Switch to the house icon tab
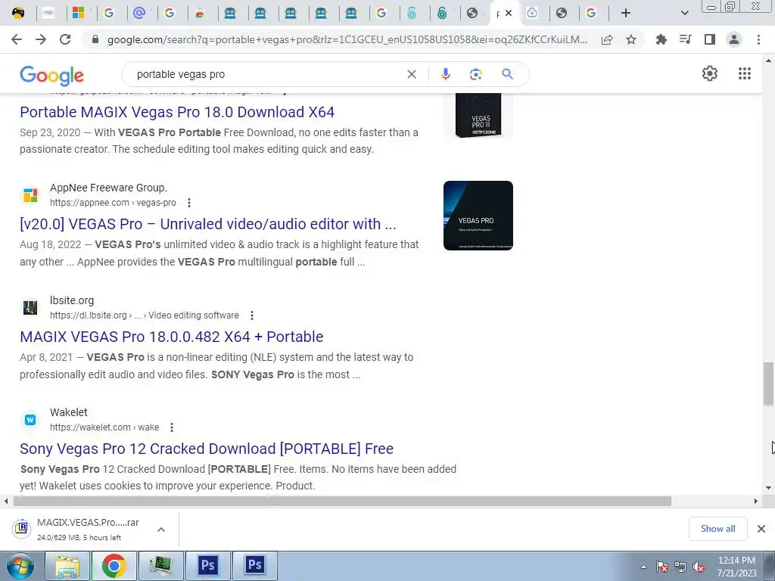This screenshot has width=775, height=581. tap(532, 14)
